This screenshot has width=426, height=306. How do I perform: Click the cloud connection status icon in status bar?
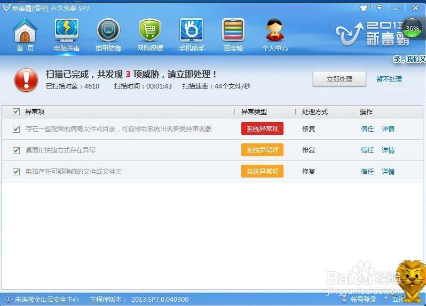pyautogui.click(x=9, y=299)
